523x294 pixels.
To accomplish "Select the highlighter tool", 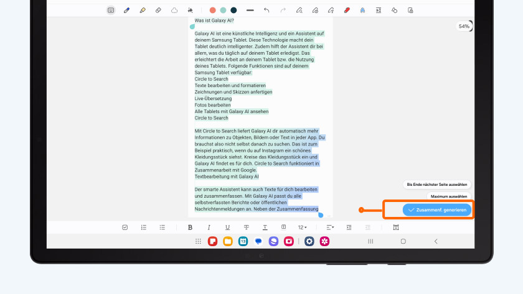I will (x=143, y=11).
